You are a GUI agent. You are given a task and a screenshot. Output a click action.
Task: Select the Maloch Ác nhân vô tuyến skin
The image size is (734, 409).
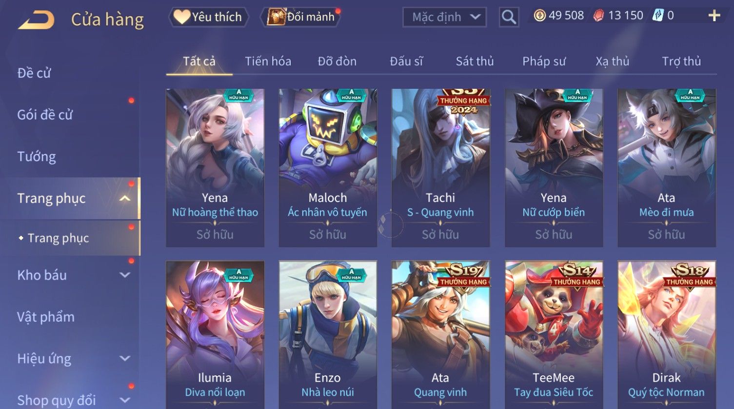point(328,167)
